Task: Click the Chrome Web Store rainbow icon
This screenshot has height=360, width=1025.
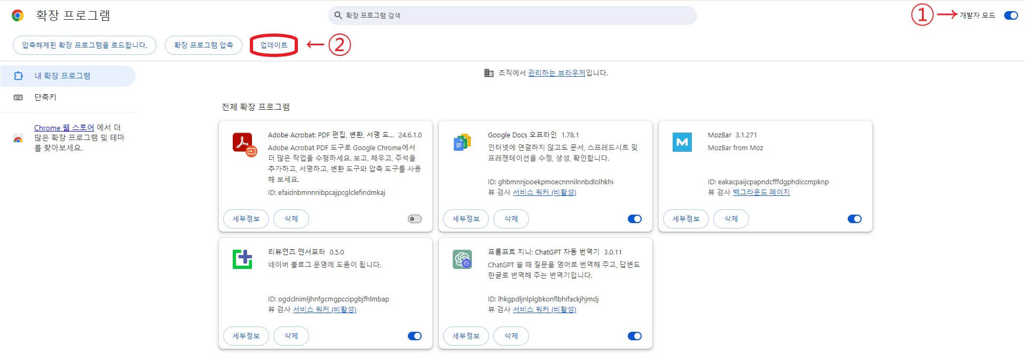Action: 18,138
